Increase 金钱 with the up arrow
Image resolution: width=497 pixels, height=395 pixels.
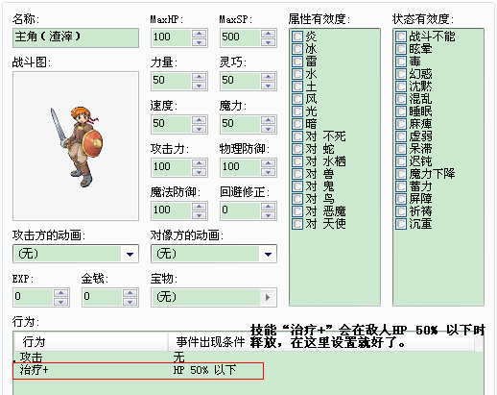130,293
